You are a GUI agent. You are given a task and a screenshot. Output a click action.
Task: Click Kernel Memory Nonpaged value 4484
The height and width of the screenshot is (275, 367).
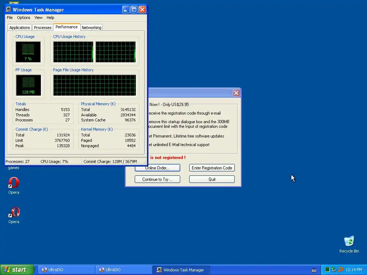pos(131,146)
